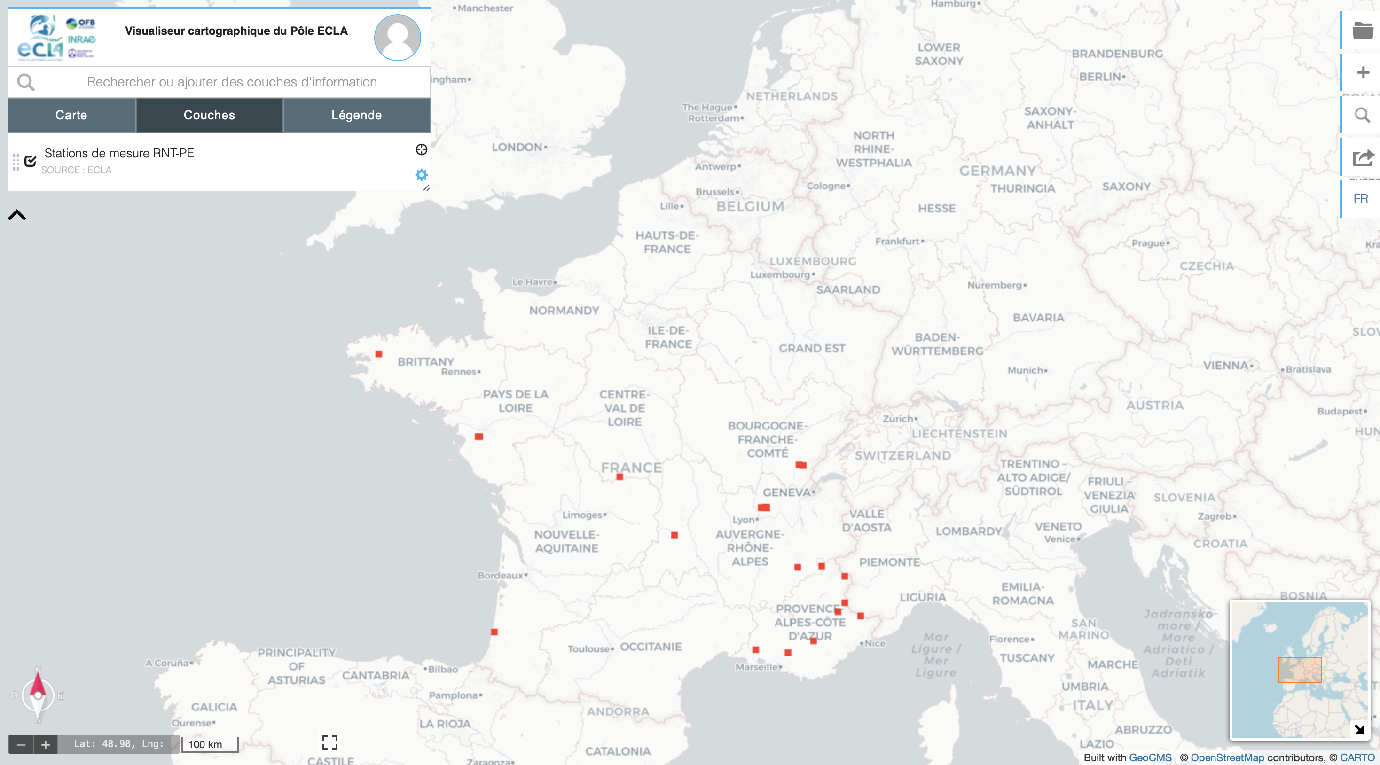
Task: Uncheck the Stations de mesure RNT-PE layer
Action: pos(31,161)
